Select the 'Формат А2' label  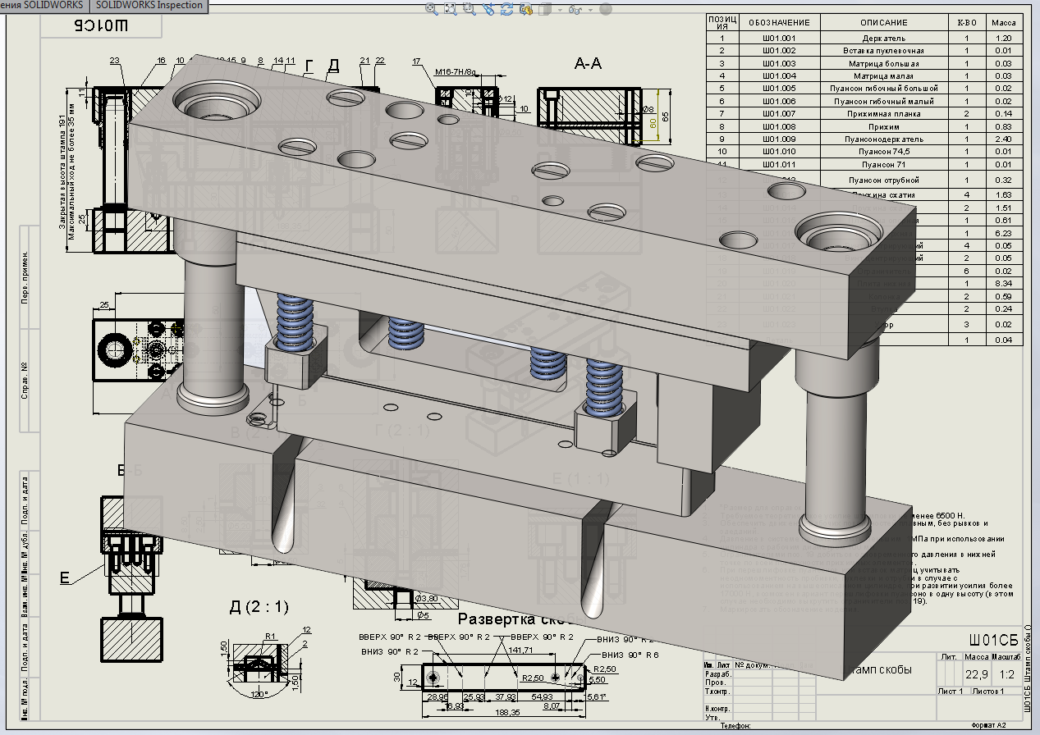click(x=988, y=727)
